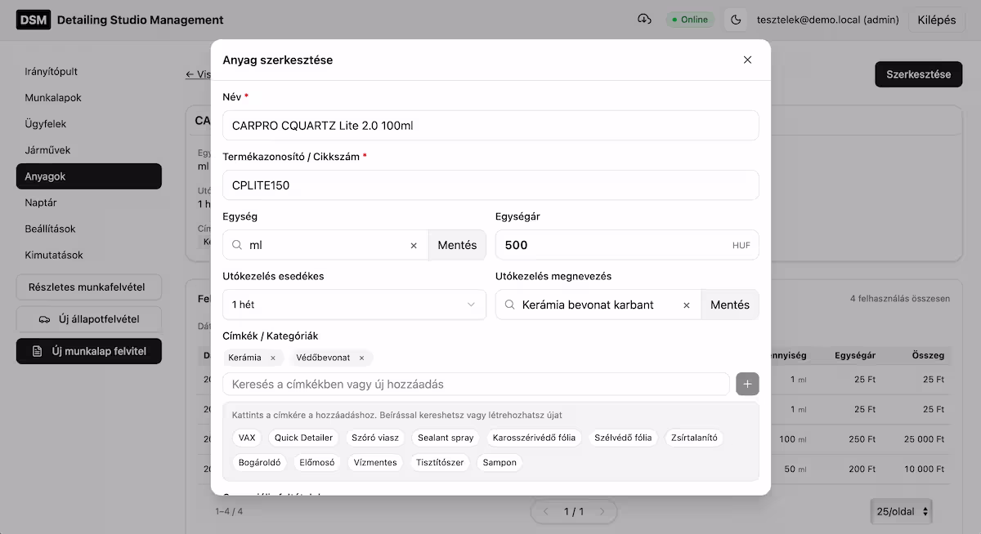Viewport: 981px width, 534px height.
Task: Click user label tesztelek@demo.local (admin)
Action: [x=827, y=20]
